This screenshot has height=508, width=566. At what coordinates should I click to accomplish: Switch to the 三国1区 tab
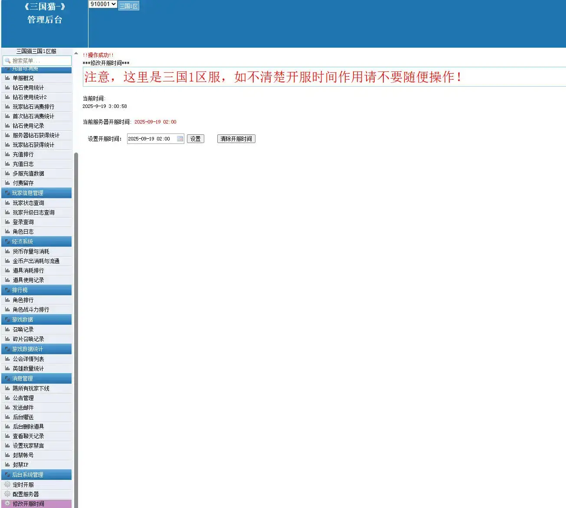(129, 6)
